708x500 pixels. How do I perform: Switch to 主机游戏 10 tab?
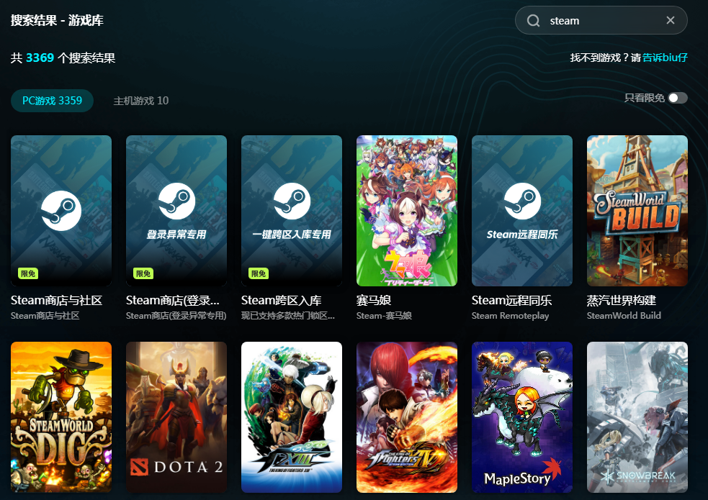pyautogui.click(x=141, y=101)
